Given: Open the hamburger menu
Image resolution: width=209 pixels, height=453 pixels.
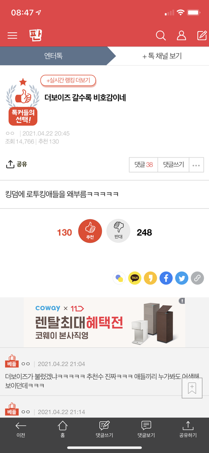Looking at the screenshot, I should pos(12,36).
